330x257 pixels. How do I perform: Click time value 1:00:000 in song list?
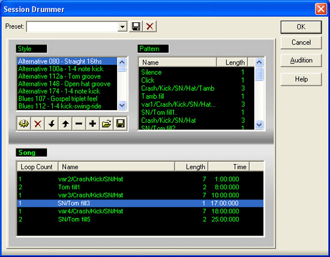(227, 179)
